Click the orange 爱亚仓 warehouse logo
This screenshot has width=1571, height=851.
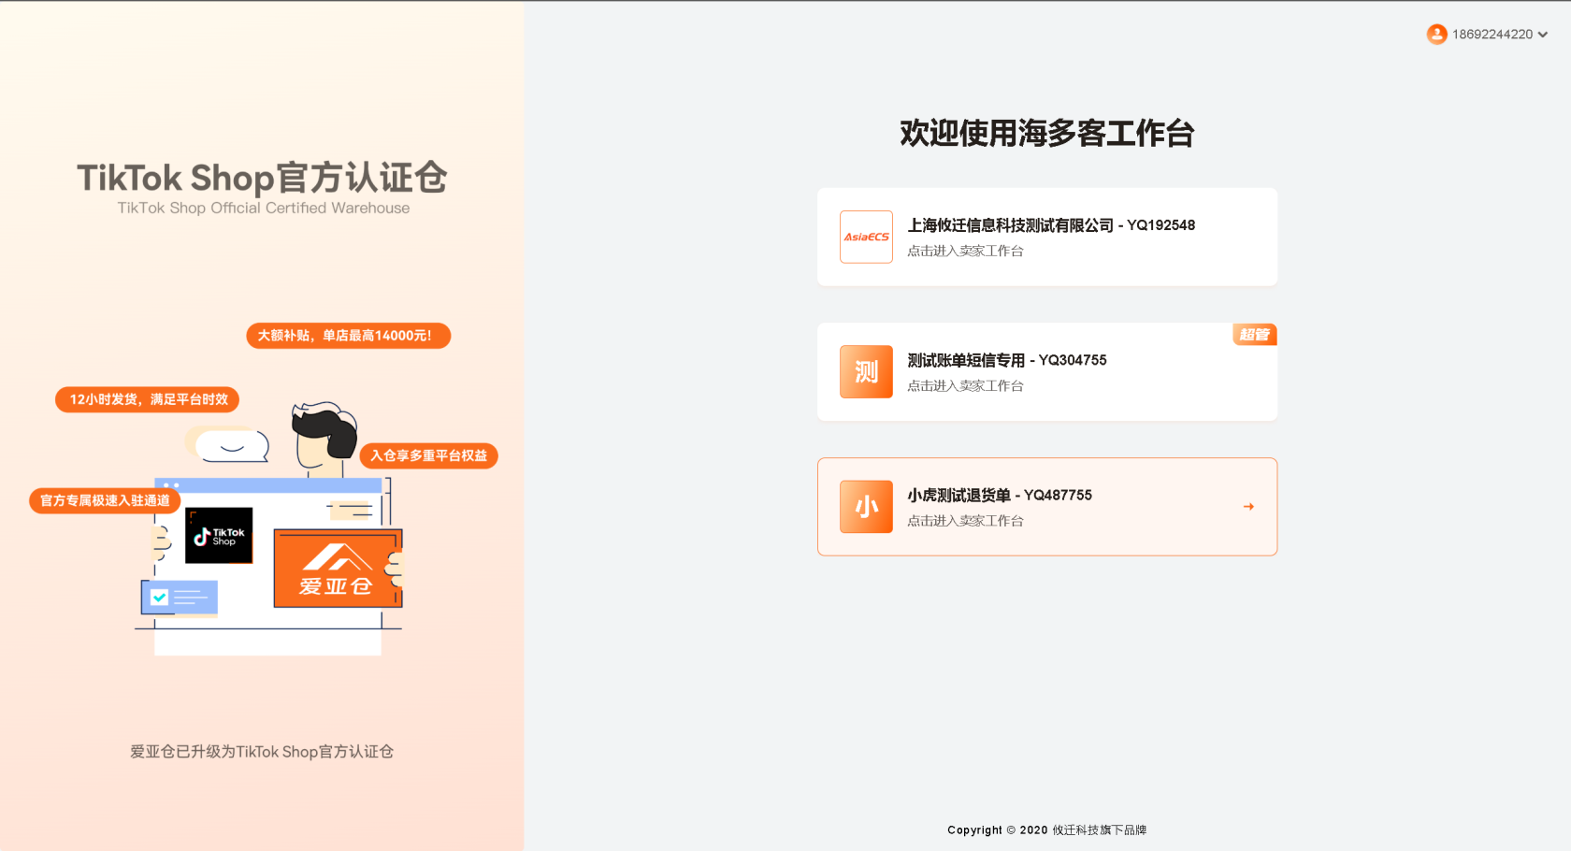(x=338, y=569)
